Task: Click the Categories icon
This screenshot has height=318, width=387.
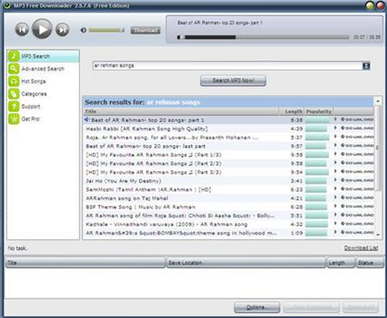Action: (x=14, y=94)
